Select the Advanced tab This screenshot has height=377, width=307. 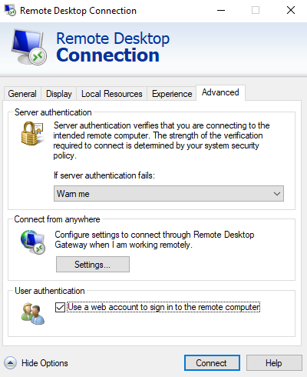tap(220, 92)
